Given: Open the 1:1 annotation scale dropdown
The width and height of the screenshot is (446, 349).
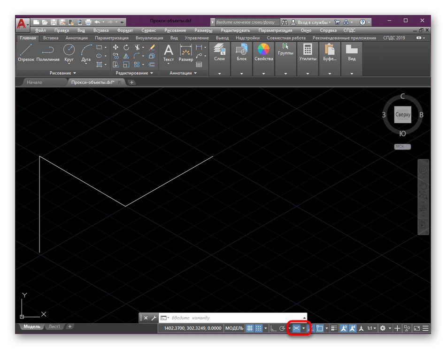Looking at the screenshot, I should tap(371, 328).
